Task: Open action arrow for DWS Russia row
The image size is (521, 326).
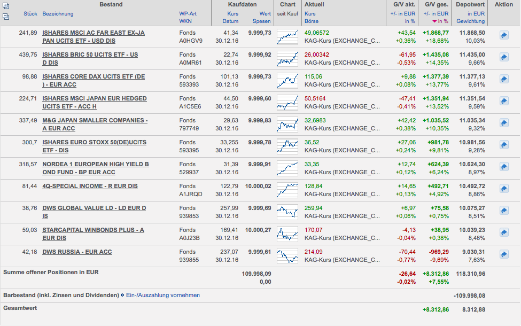Action: (503, 254)
